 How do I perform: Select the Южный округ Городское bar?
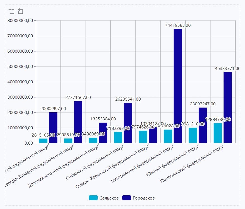click(203, 125)
